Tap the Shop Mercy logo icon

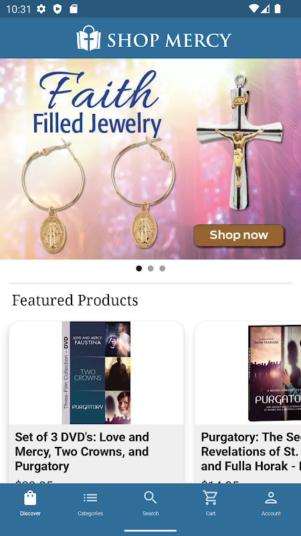89,38
